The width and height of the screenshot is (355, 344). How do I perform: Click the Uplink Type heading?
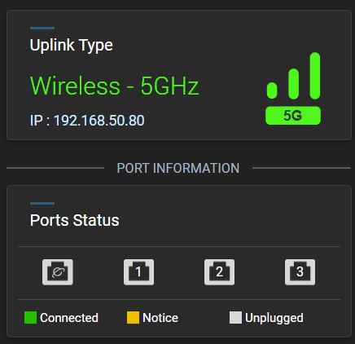click(71, 46)
